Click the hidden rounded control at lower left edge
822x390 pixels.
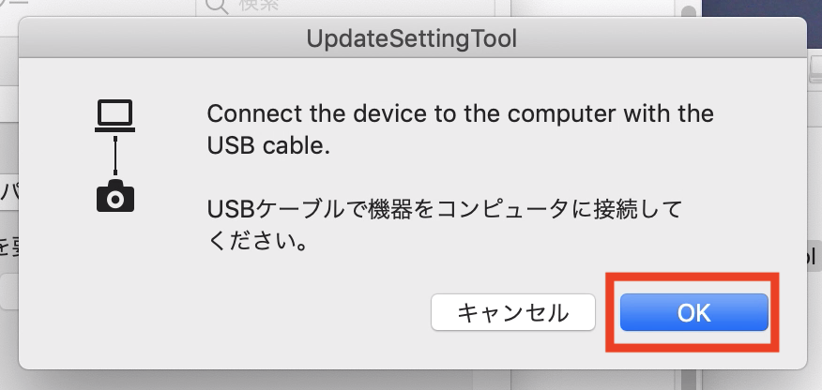8,291
